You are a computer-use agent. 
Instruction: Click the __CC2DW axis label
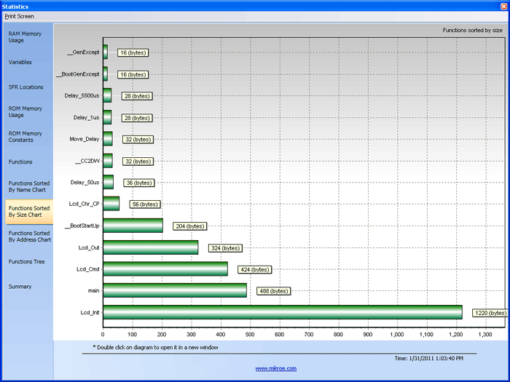[x=87, y=161]
